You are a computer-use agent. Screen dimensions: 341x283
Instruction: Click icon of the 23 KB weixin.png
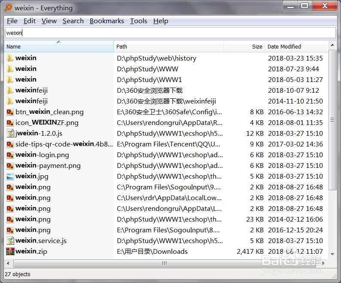point(10,219)
